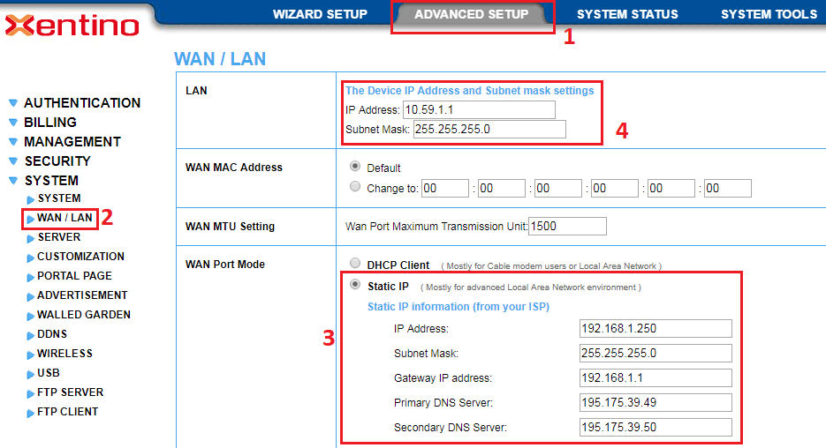Click arrow icon beside PORTAL PAGE
826x448 pixels.
[31, 277]
